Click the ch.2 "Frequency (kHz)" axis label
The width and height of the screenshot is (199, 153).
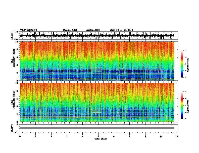tap(14, 99)
